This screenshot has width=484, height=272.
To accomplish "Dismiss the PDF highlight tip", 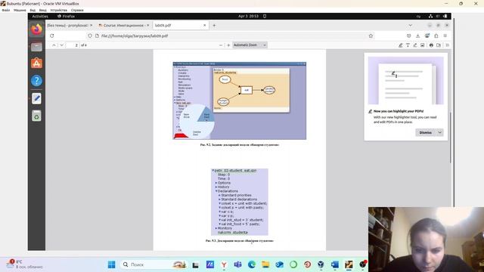I will click(x=425, y=133).
